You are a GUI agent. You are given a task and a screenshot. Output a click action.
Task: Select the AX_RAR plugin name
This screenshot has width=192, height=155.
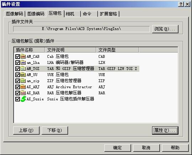(33, 93)
